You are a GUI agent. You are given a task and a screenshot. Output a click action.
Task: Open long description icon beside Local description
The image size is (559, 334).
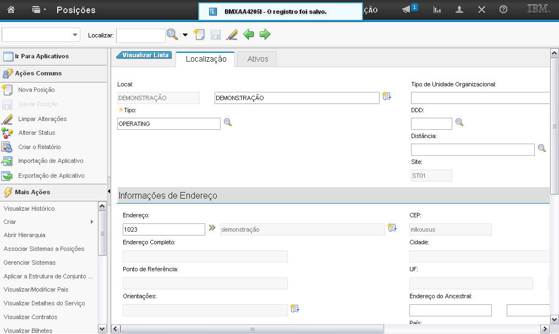tap(387, 96)
